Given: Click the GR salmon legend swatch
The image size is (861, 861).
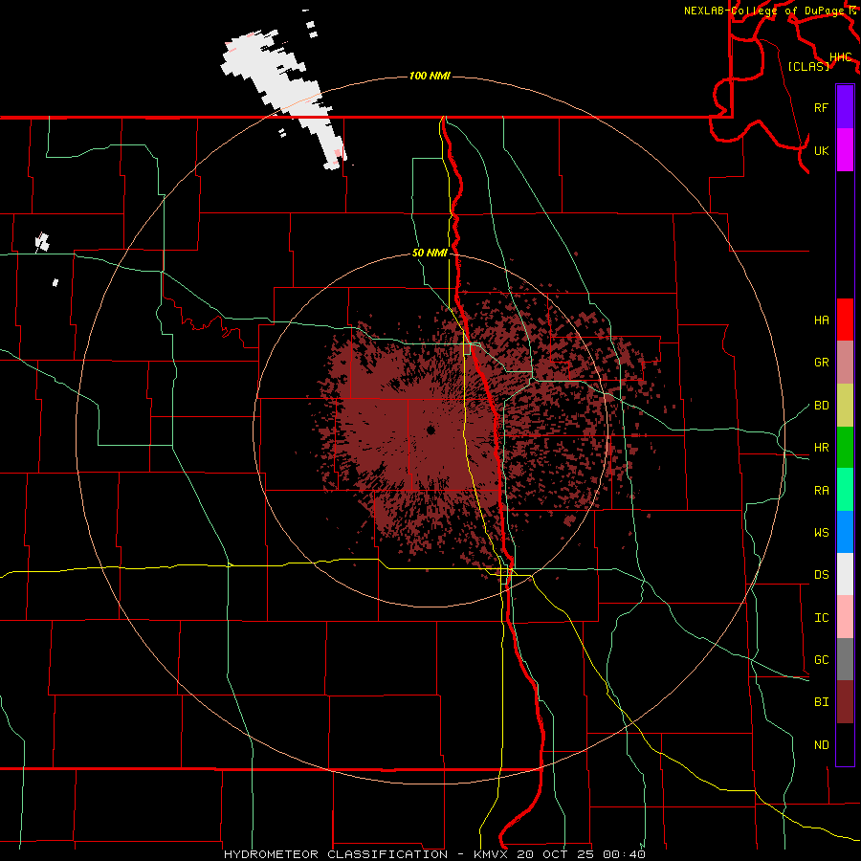Looking at the screenshot, I should pyautogui.click(x=845, y=363).
